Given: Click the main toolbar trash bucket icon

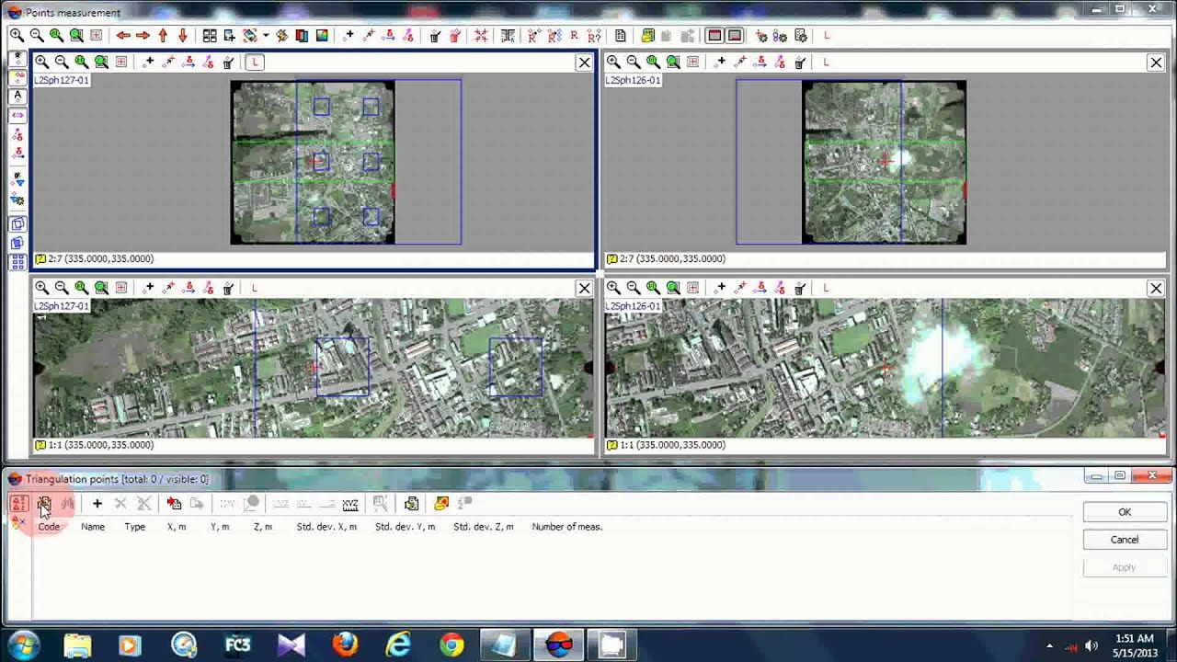Looking at the screenshot, I should [x=435, y=35].
